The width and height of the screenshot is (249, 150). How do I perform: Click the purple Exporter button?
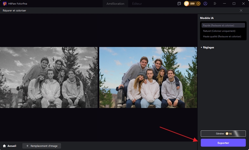[x=223, y=143]
